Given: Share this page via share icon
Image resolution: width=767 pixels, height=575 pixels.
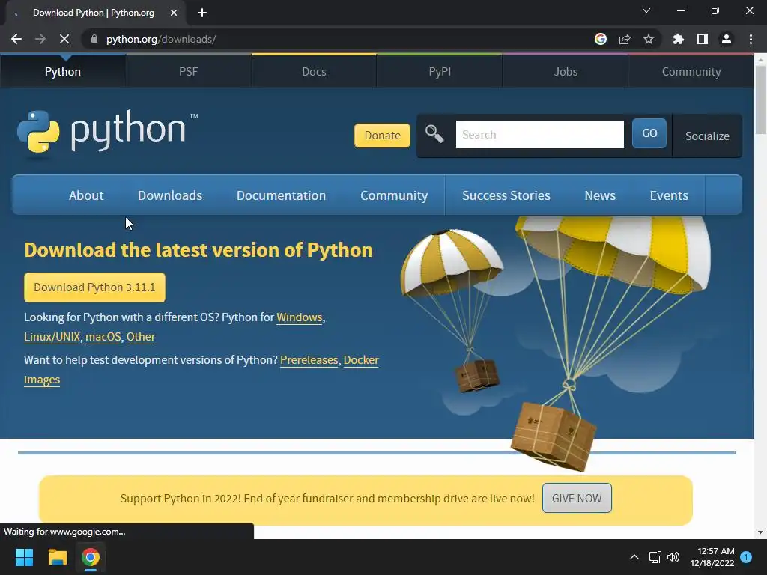Looking at the screenshot, I should click(625, 39).
